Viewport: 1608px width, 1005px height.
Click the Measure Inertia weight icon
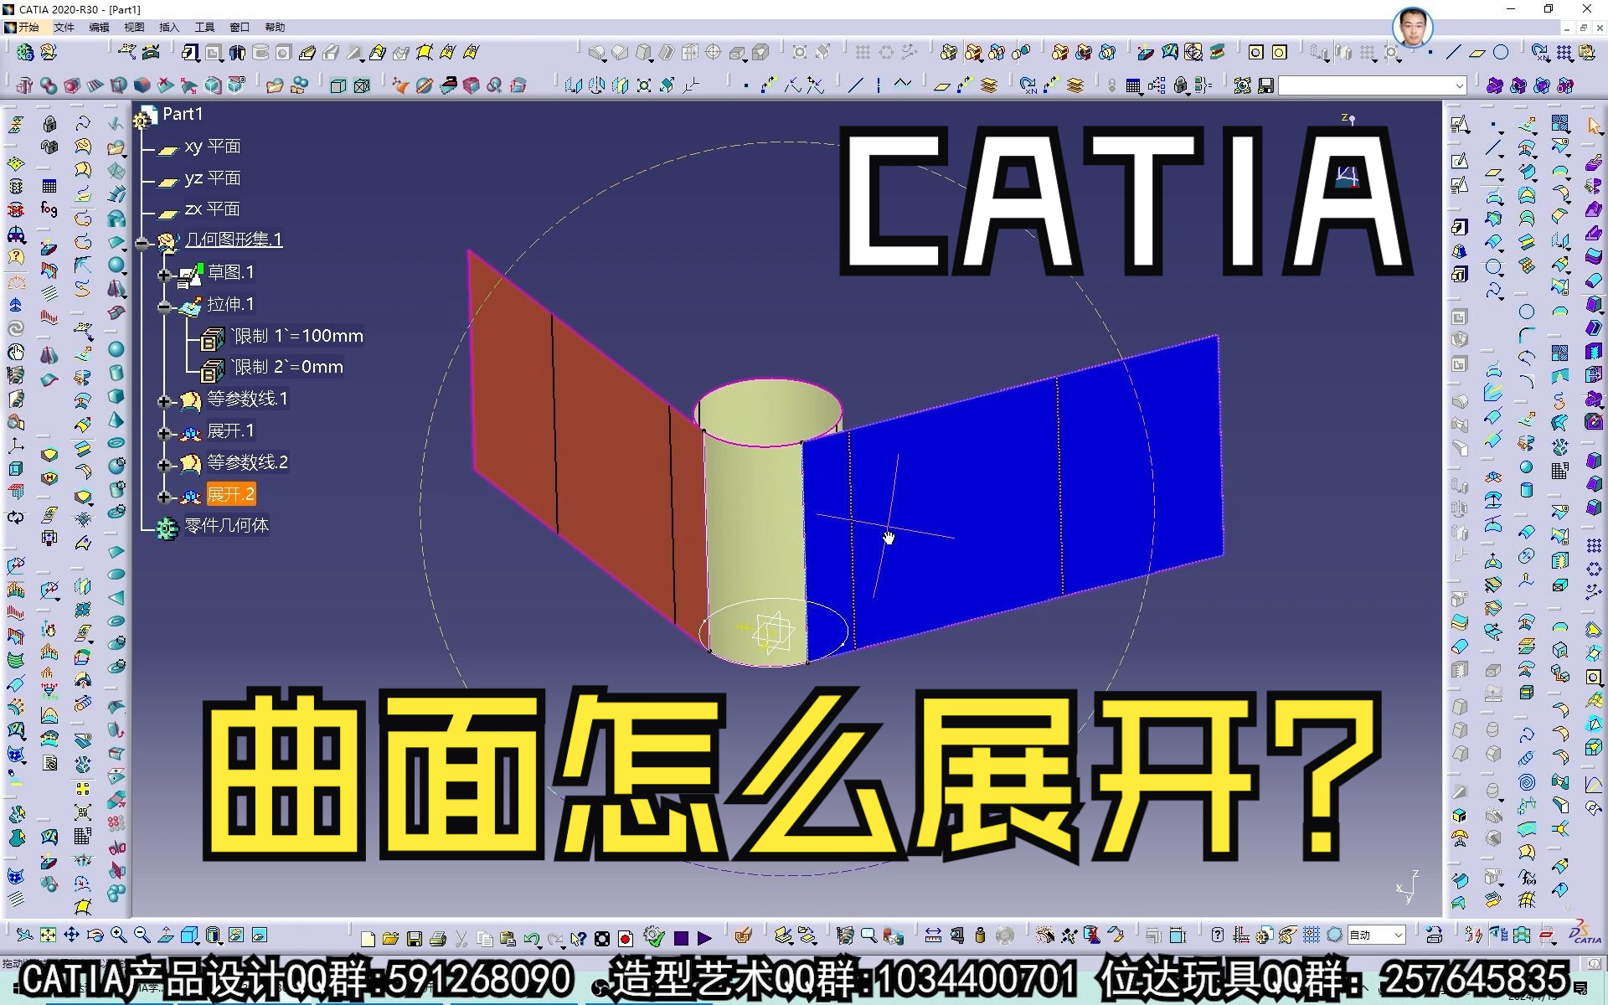[x=980, y=935]
